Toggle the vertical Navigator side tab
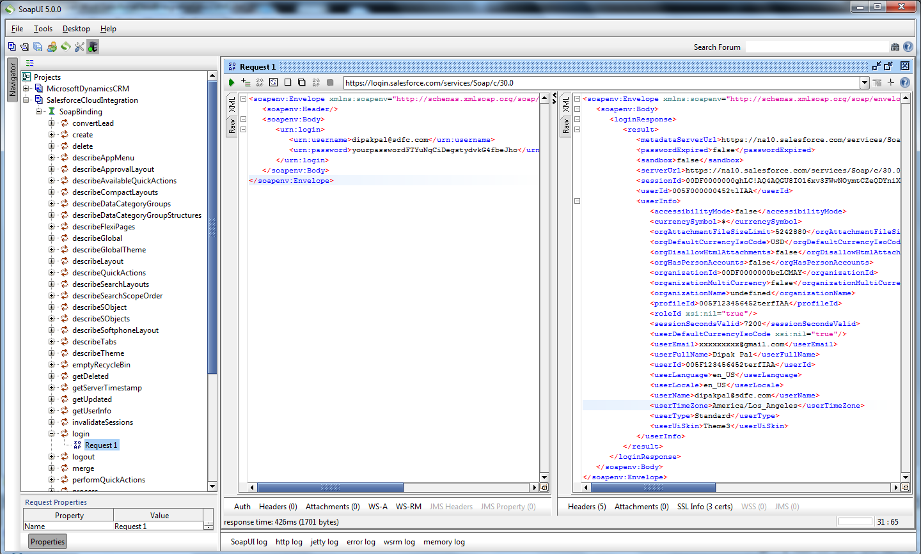This screenshot has width=921, height=554. point(12,80)
